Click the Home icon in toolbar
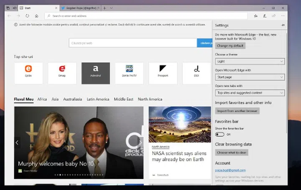The width and height of the screenshot is (301, 190). tap(37, 16)
